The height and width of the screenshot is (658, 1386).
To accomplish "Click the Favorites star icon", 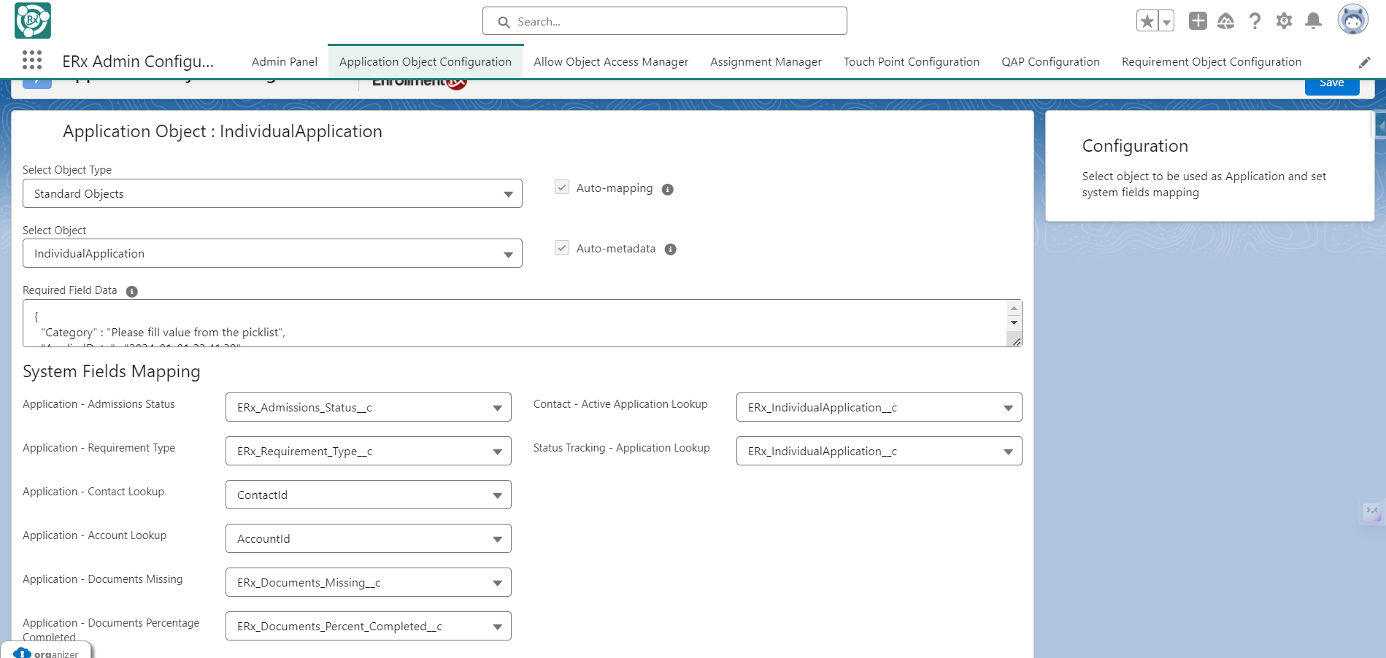I will click(1147, 21).
